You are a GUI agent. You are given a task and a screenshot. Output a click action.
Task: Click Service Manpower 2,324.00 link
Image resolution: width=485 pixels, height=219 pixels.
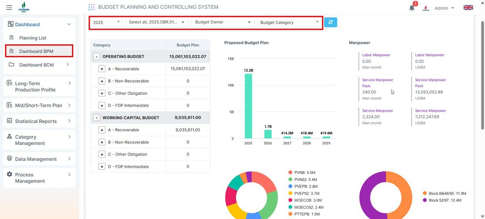pos(377,111)
